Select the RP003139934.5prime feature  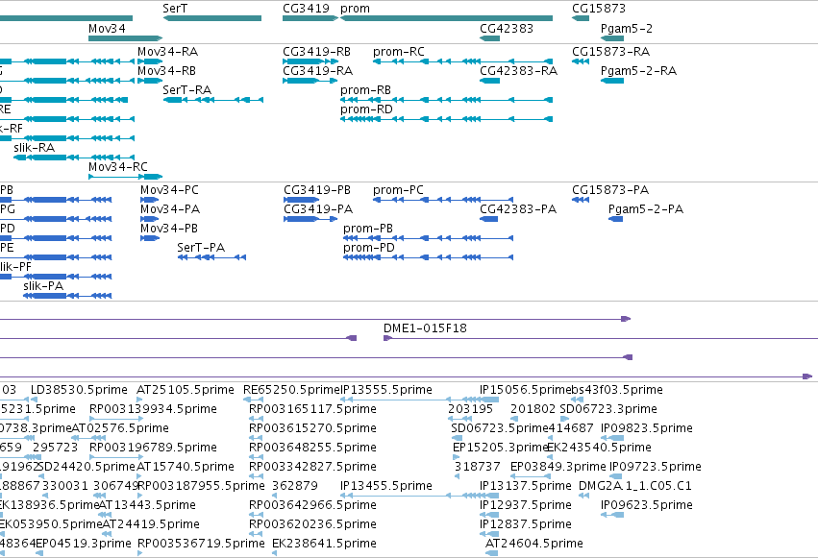(x=115, y=419)
